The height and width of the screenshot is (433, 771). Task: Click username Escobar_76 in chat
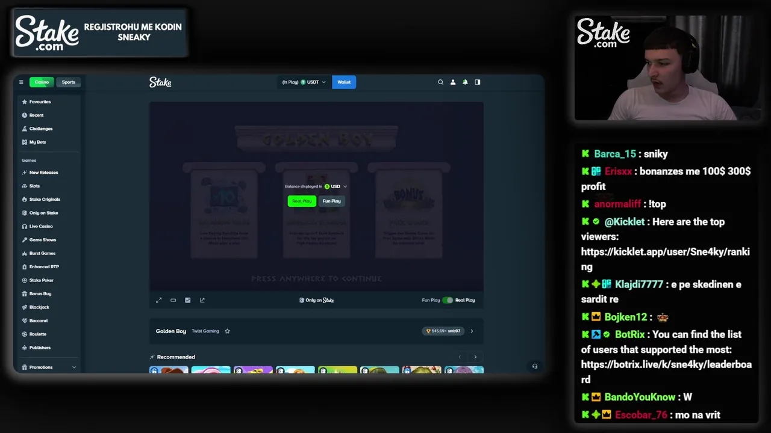pos(641,415)
